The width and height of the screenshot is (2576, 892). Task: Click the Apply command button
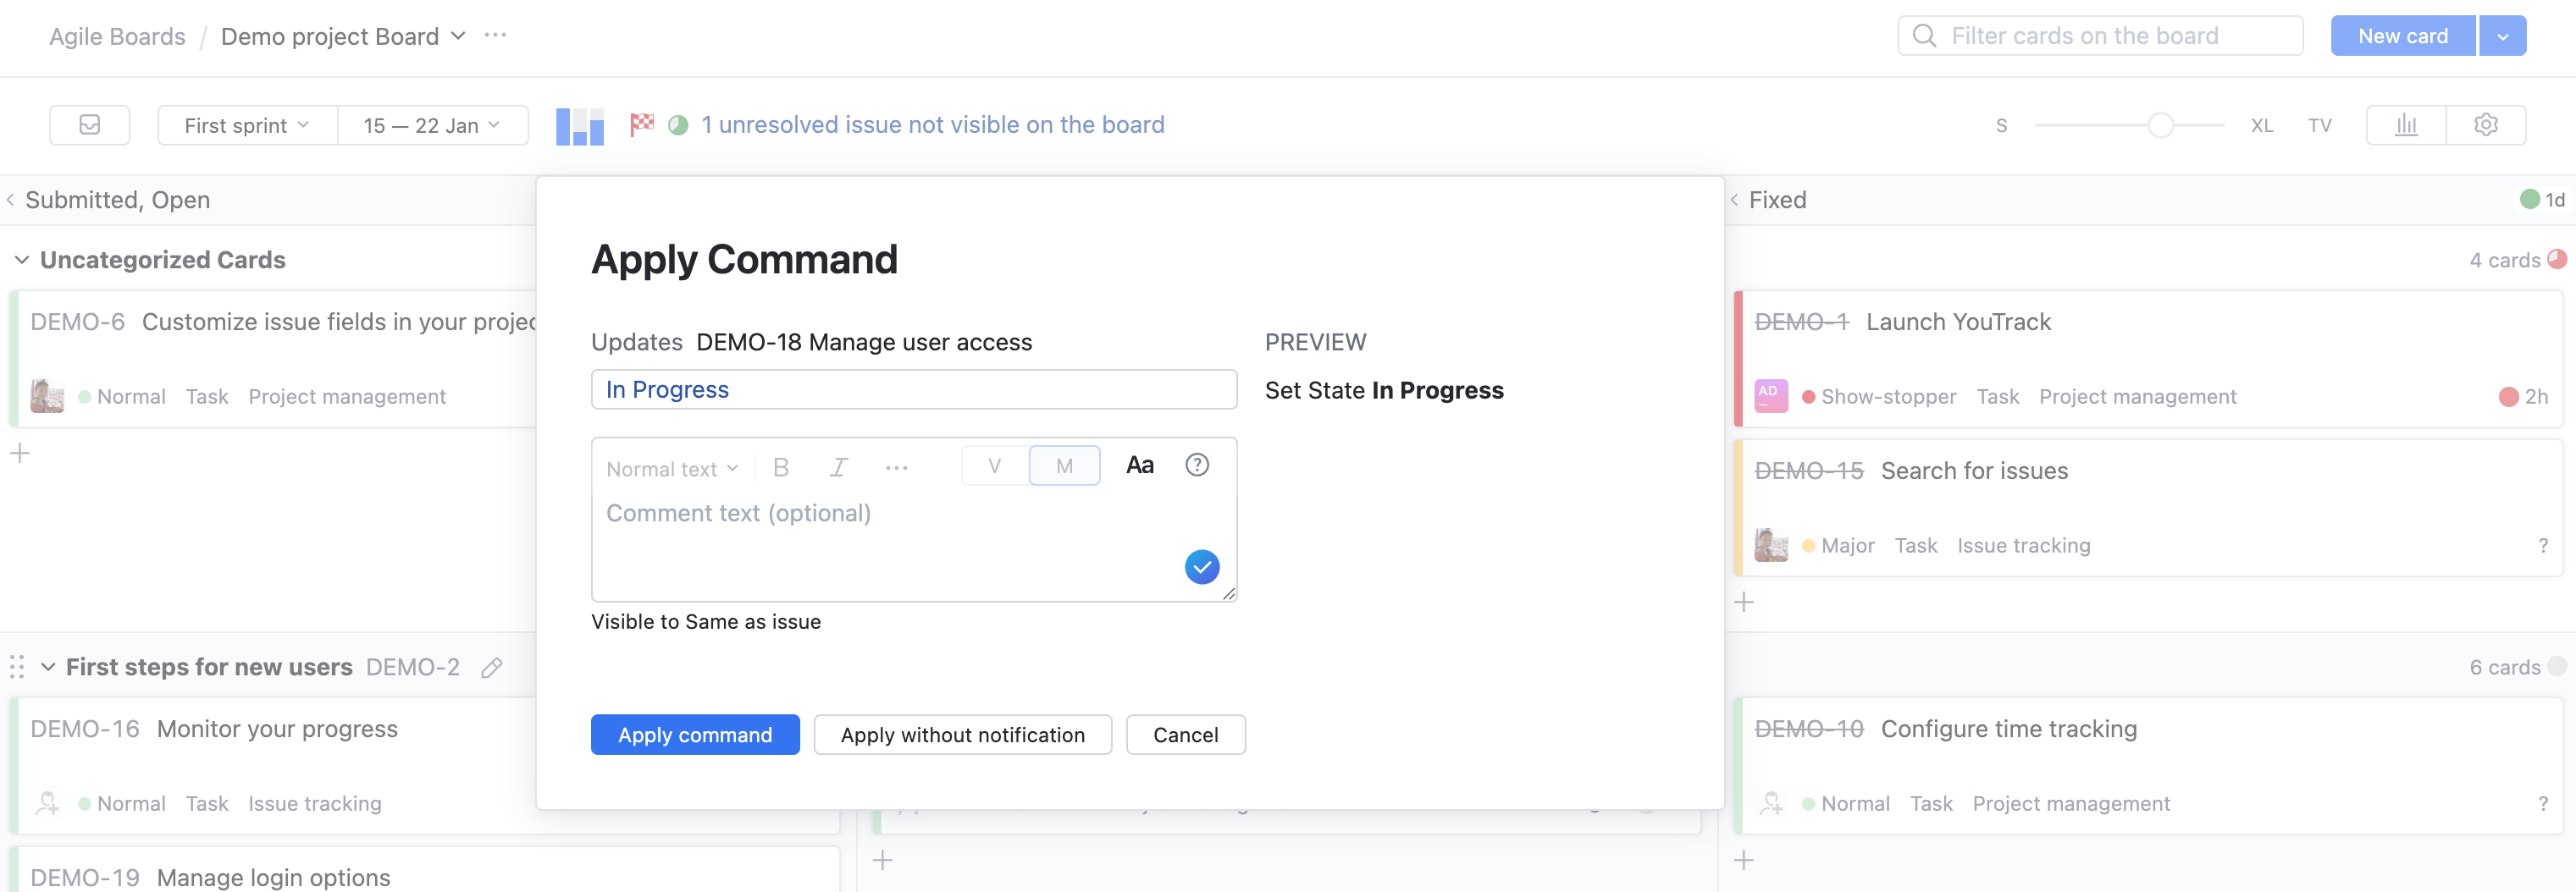694,735
